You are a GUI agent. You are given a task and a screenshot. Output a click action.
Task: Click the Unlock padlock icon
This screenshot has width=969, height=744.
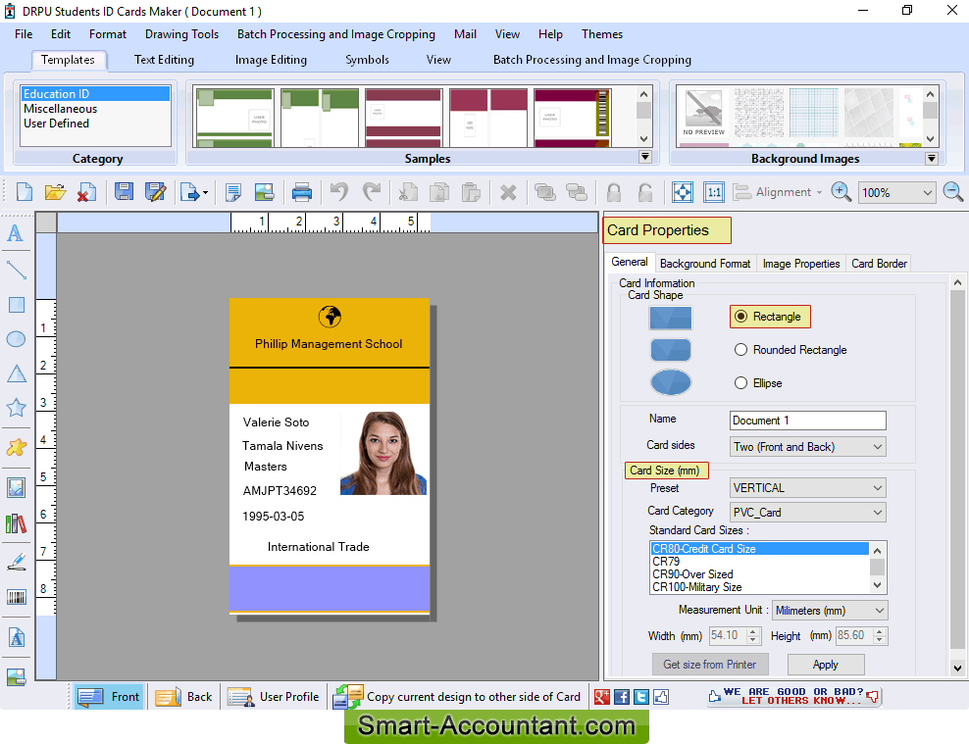(x=644, y=192)
